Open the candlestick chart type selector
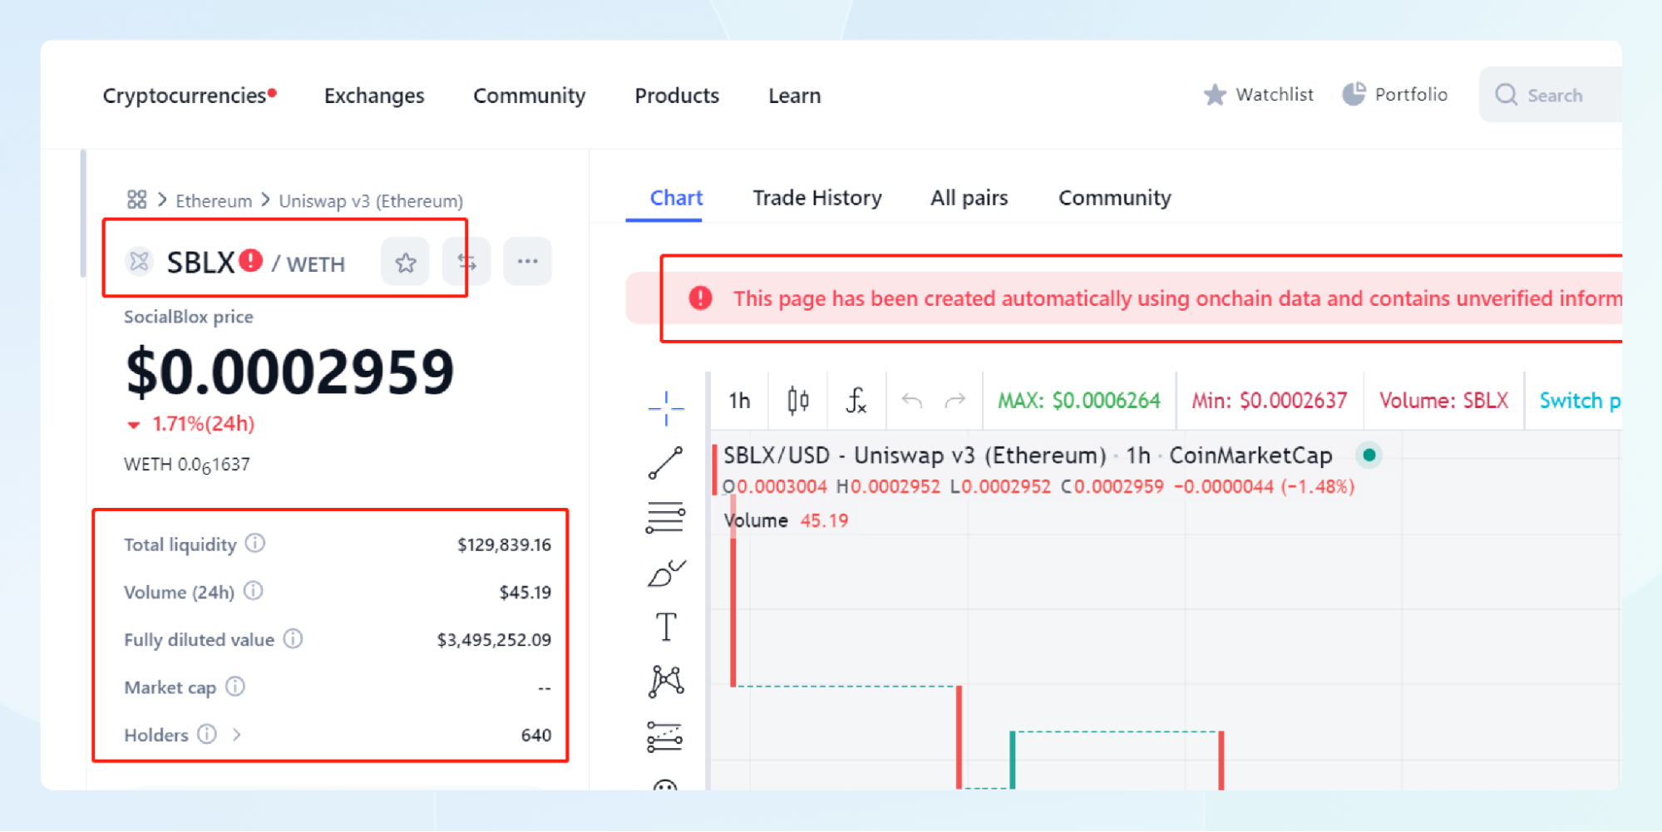This screenshot has height=832, width=1662. [x=798, y=401]
